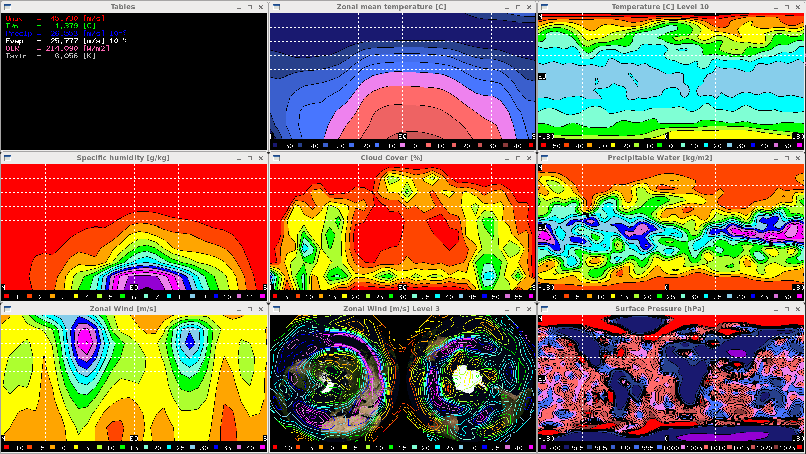Maximize the Zonal Wind Level 3 window
This screenshot has width=806, height=454.
coord(518,309)
